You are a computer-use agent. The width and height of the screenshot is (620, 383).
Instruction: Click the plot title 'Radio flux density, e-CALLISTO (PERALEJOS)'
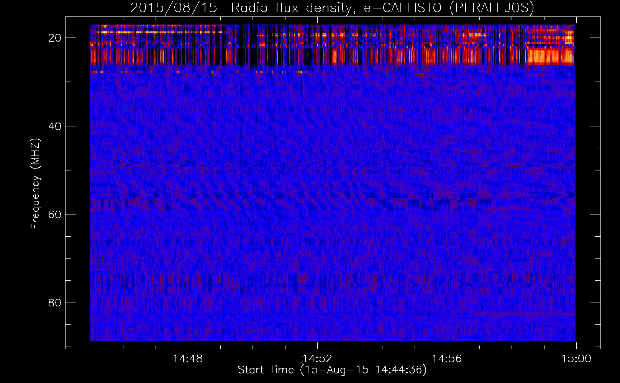(382, 8)
